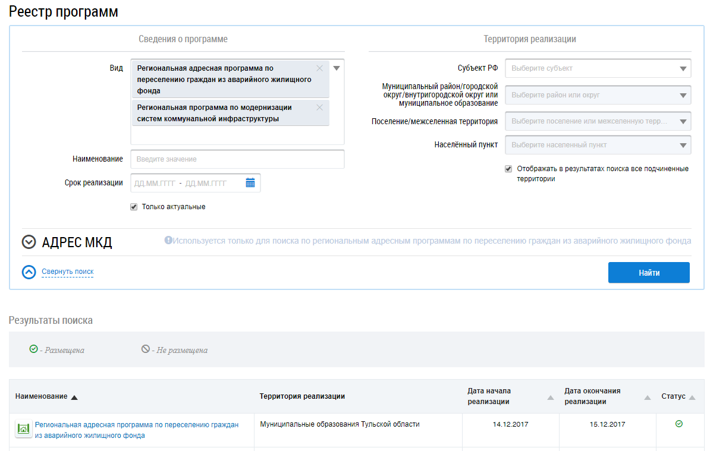
Task: Open the Вид program type dropdown arrow
Action: (x=337, y=68)
